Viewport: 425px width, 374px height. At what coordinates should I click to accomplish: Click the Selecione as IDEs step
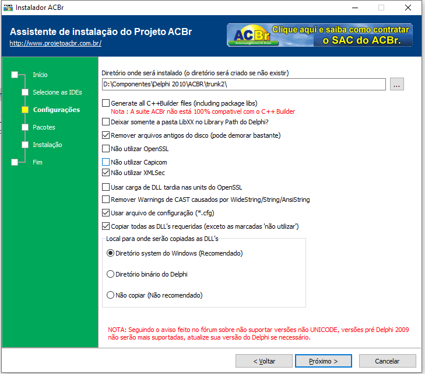click(57, 92)
